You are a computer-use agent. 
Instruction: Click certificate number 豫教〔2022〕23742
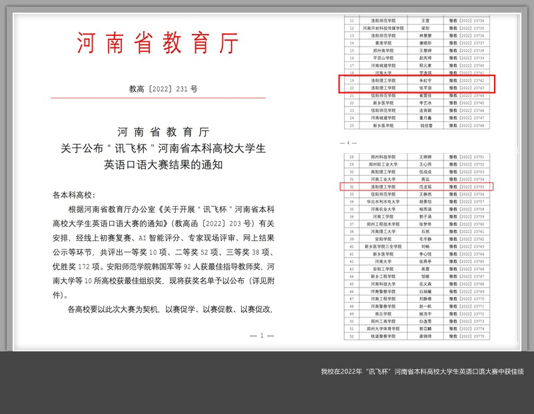pyautogui.click(x=466, y=80)
